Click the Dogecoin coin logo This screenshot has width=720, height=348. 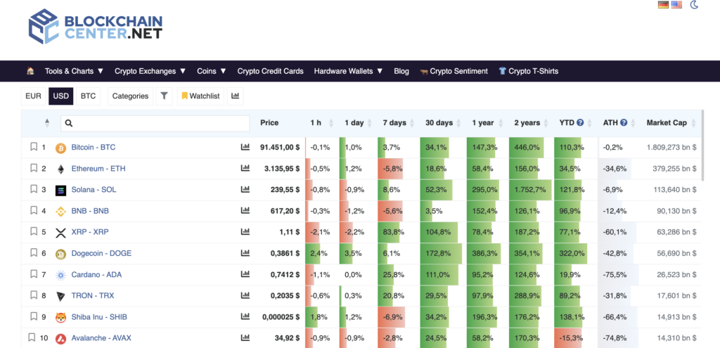coord(60,254)
